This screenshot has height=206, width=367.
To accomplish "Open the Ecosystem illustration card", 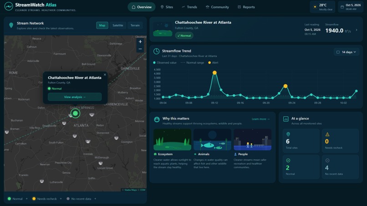I will (172, 139).
